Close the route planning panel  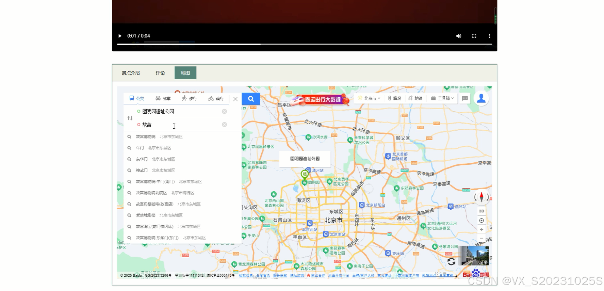click(x=235, y=99)
